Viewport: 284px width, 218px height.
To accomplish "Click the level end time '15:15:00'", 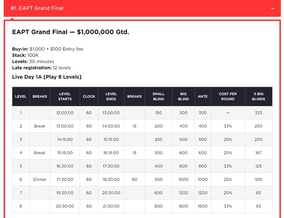I will 111,140.
